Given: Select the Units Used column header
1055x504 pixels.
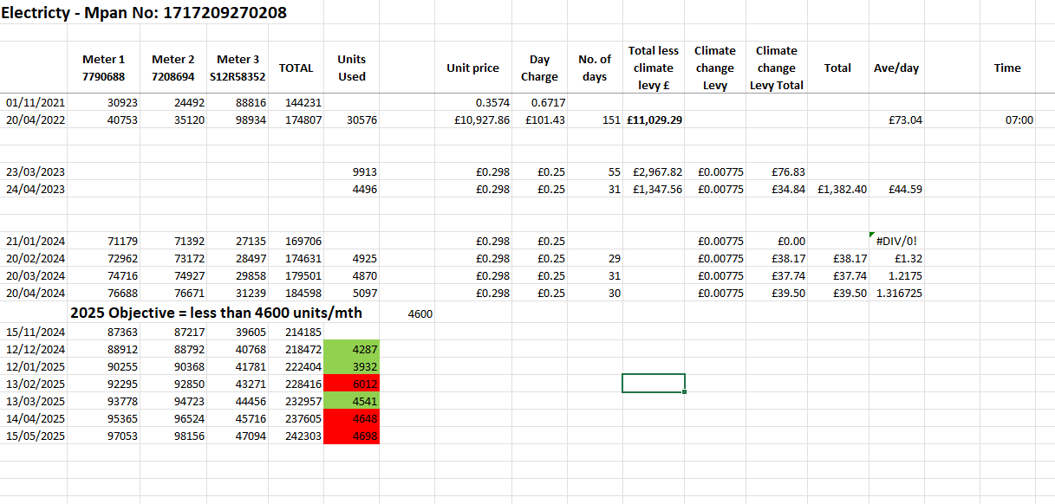Looking at the screenshot, I should tap(351, 68).
